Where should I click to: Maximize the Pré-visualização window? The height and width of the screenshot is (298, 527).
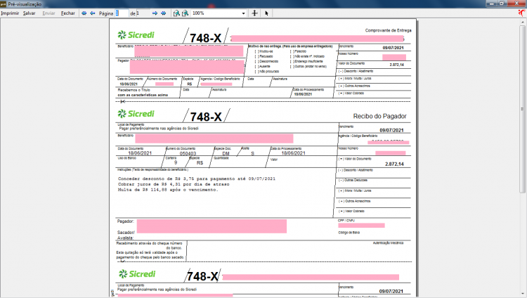[502, 4]
